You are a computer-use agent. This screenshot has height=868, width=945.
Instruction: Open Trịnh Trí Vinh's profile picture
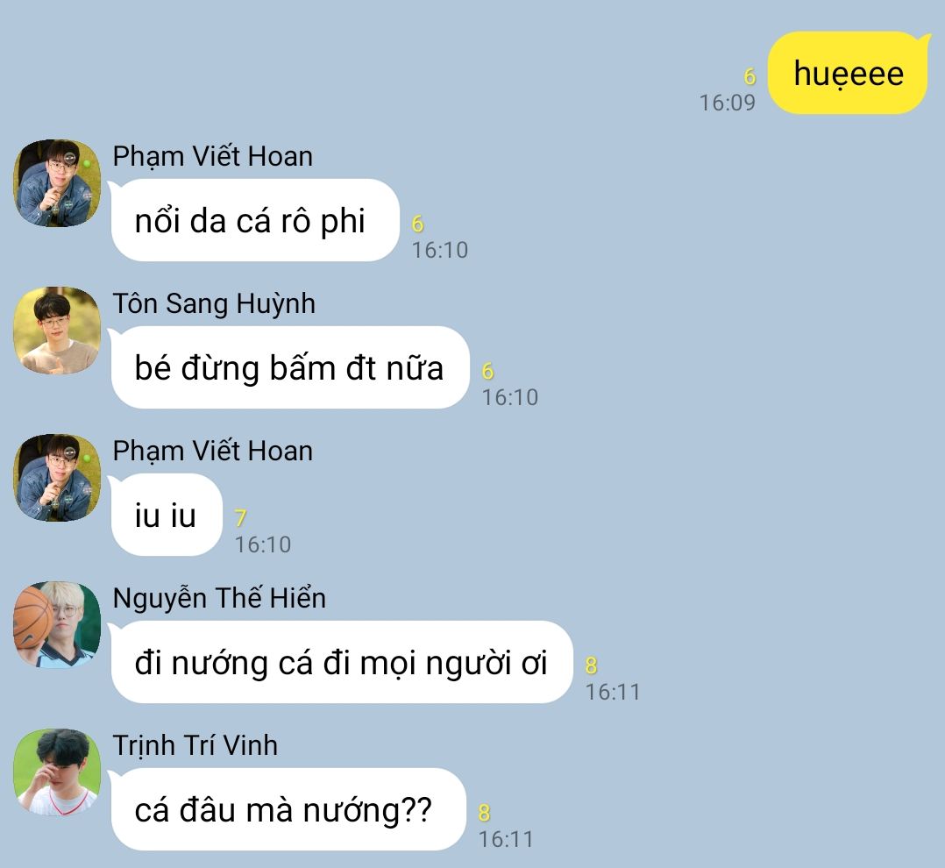pos(57,772)
